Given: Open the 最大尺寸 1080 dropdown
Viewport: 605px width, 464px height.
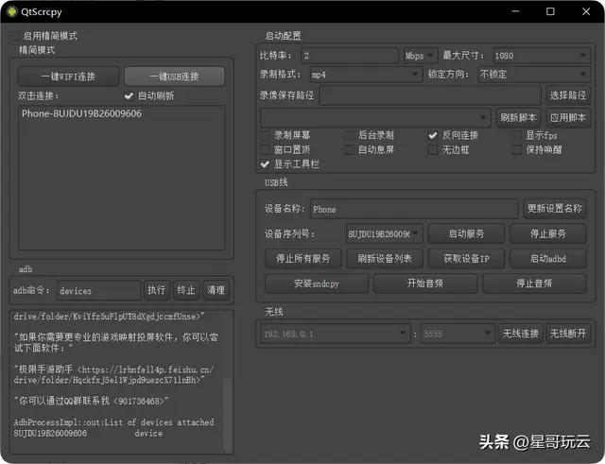Looking at the screenshot, I should 541,56.
